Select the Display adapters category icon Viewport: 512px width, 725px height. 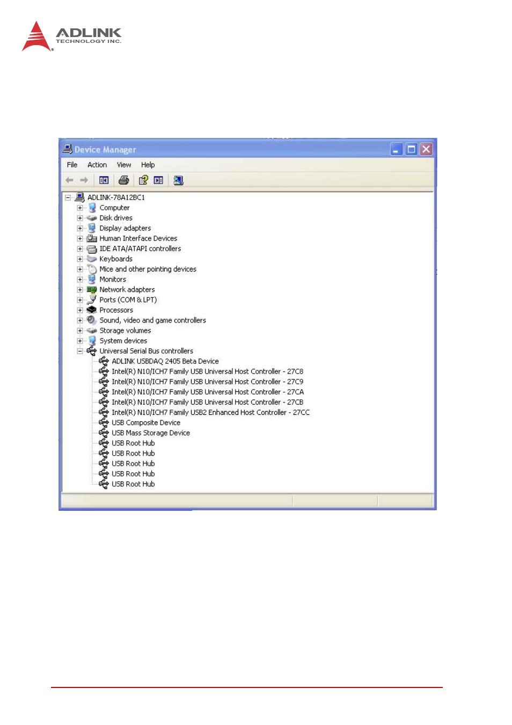coord(92,228)
